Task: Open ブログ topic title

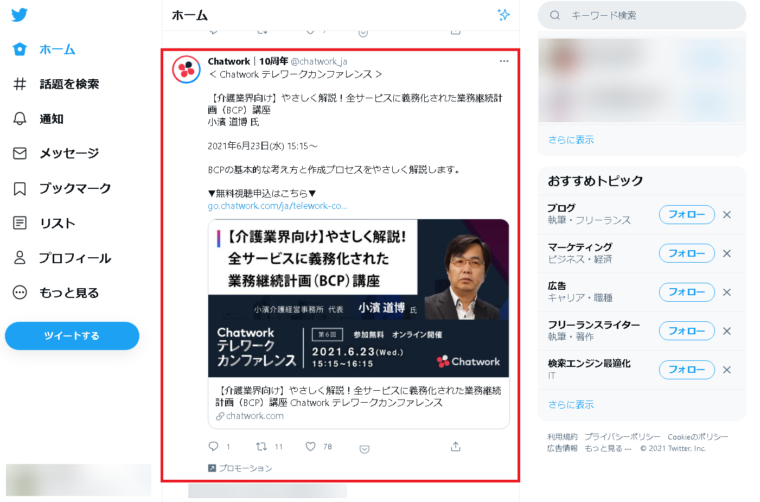Action: click(x=561, y=208)
